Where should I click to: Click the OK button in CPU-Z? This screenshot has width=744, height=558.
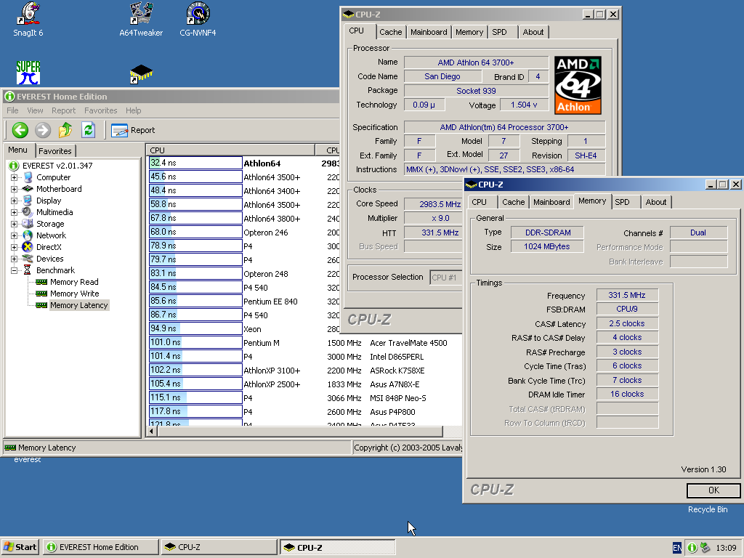(713, 490)
